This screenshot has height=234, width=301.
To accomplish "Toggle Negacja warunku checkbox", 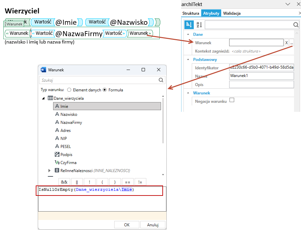I will click(x=232, y=100).
